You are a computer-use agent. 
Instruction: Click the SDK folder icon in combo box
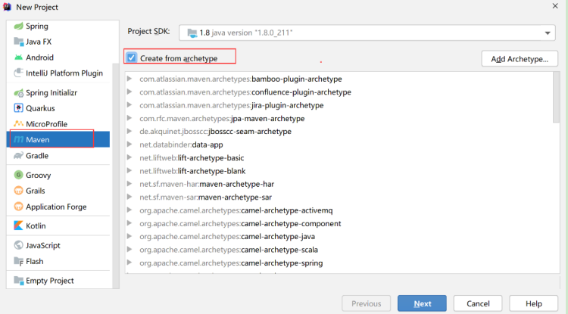(x=192, y=33)
